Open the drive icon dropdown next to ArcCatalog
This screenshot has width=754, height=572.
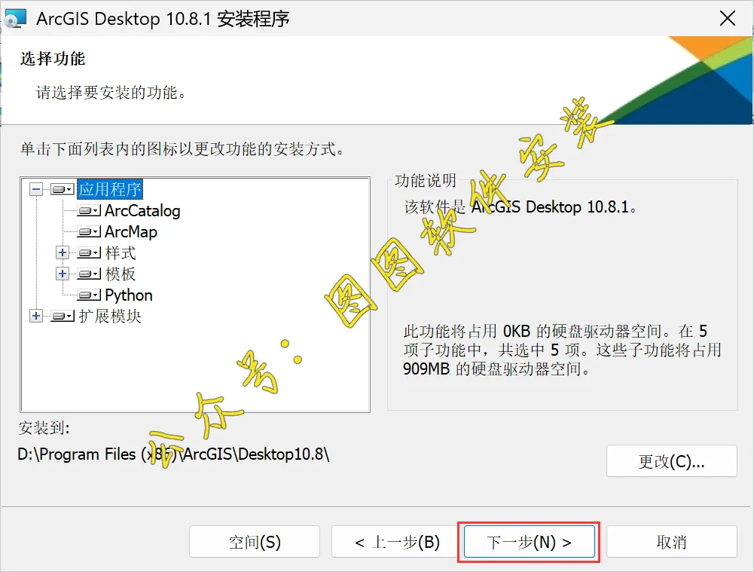89,211
